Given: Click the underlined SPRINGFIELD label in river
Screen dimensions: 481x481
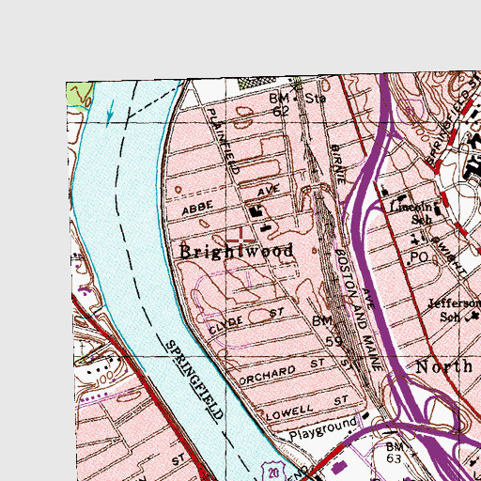Looking at the screenshot, I should (x=194, y=380).
